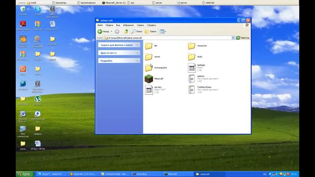Go up one folder level
Image resolution: width=315 pixels, height=177 pixels.
(x=126, y=31)
